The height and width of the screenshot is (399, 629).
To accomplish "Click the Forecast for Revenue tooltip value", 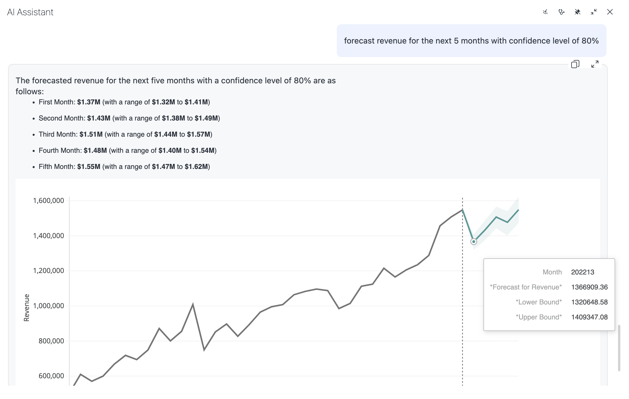I will click(x=589, y=287).
